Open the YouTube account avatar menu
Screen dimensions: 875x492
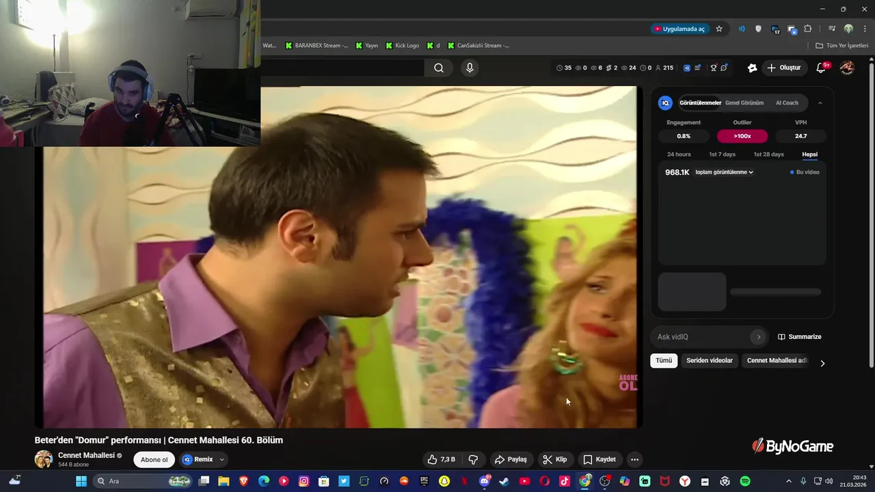(847, 68)
